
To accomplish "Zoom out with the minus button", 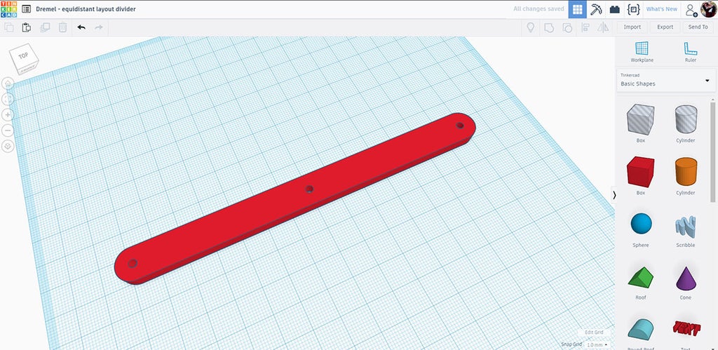I will point(8,130).
